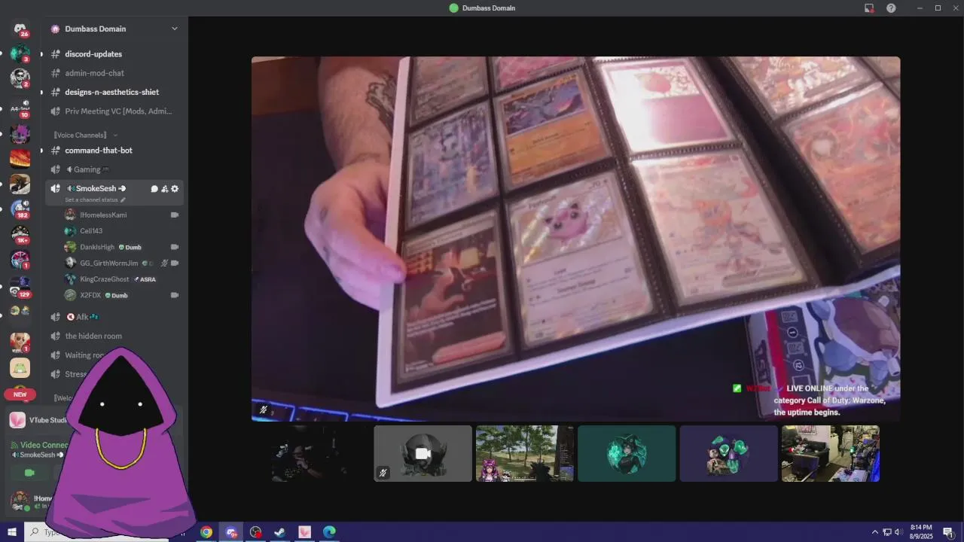964x542 pixels.
Task: Open server icon with 129 badge
Action: (x=20, y=288)
